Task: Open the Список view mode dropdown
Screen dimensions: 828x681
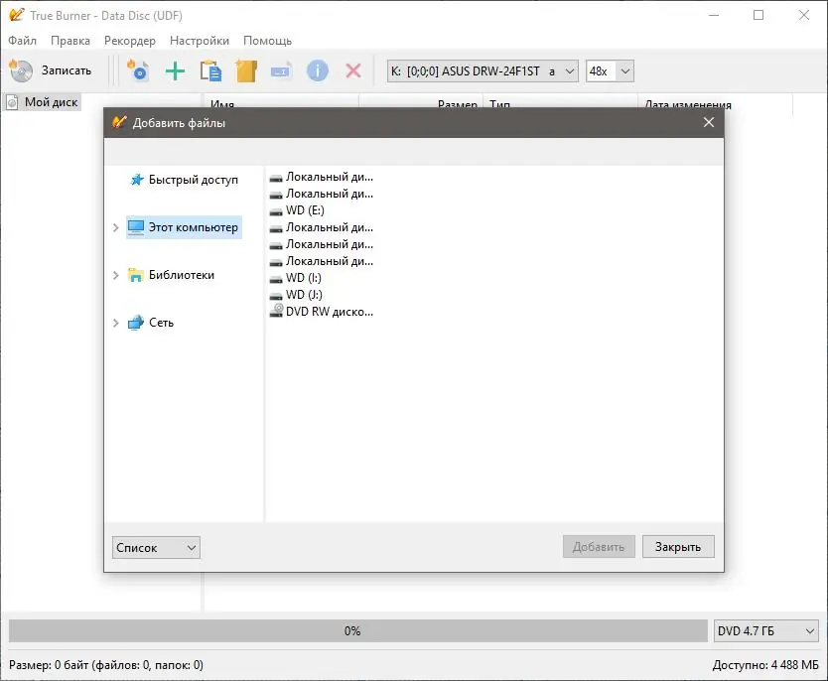Action: (155, 547)
